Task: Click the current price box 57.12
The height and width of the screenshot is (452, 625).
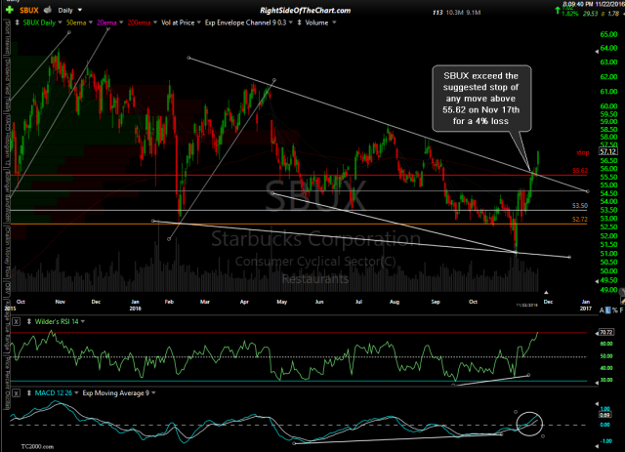Action: coord(608,151)
